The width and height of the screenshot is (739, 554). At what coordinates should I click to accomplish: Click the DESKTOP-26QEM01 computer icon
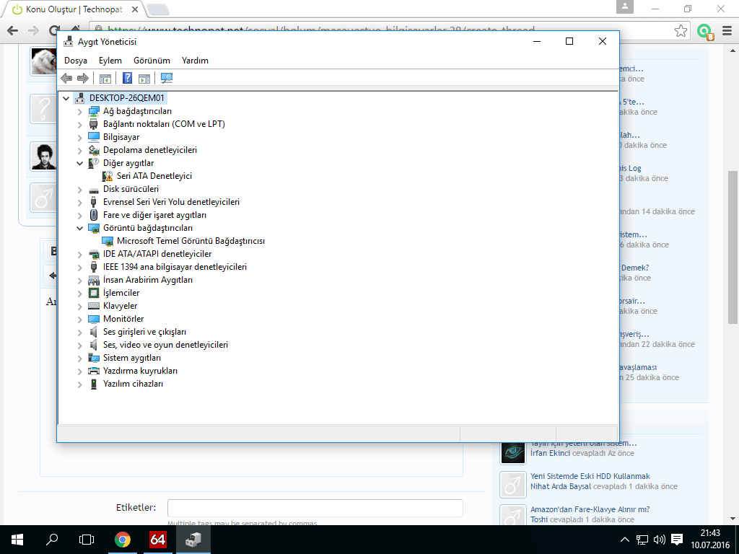point(80,98)
